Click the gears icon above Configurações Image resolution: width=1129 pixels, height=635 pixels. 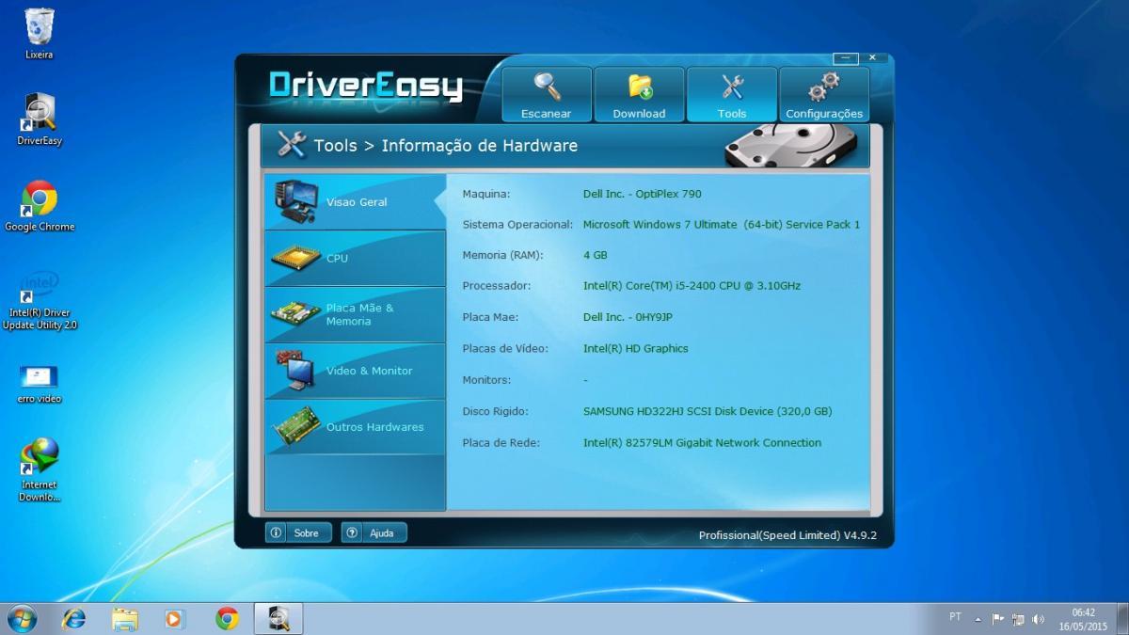(824, 87)
